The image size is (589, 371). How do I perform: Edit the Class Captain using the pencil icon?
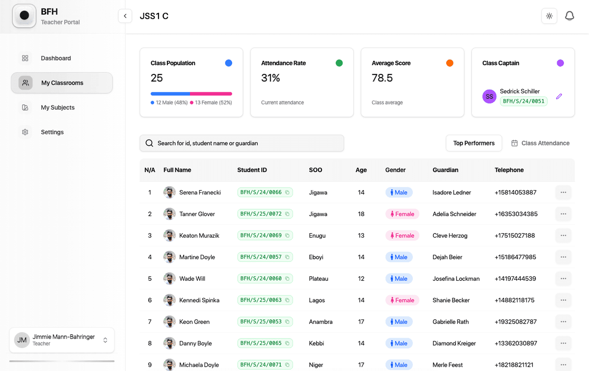pyautogui.click(x=559, y=97)
